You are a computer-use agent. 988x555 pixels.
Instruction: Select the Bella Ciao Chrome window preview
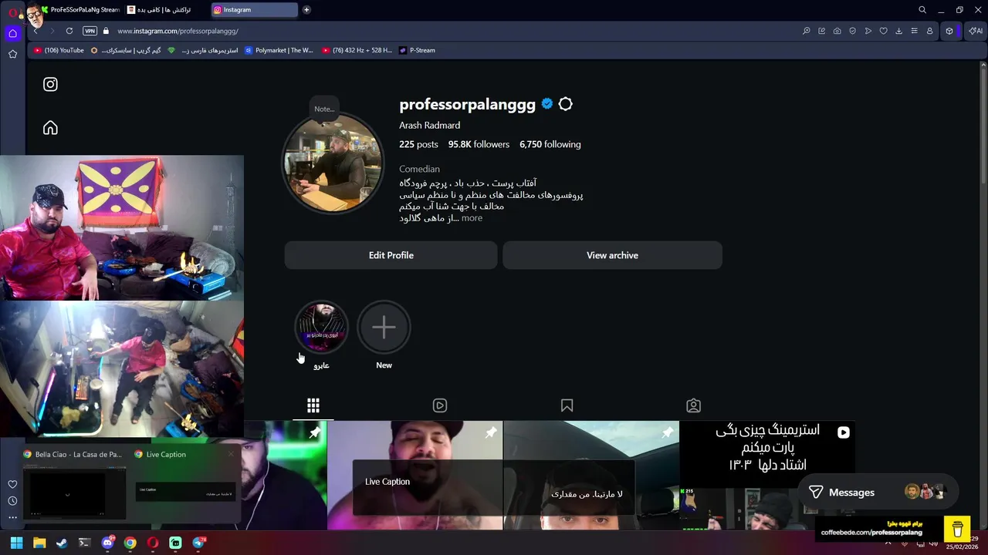(74, 485)
